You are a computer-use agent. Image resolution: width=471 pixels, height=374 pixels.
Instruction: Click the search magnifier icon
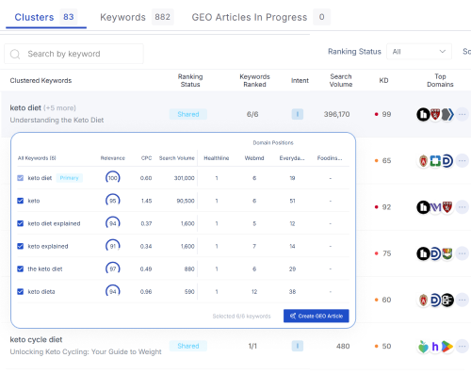click(x=15, y=54)
